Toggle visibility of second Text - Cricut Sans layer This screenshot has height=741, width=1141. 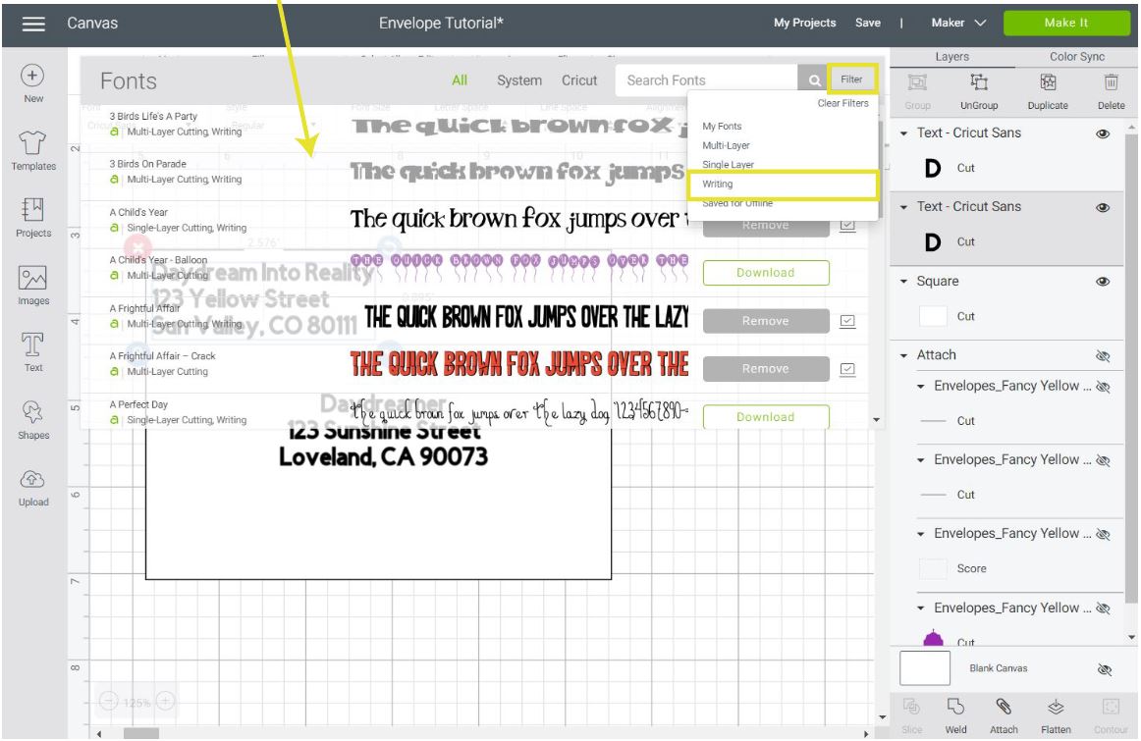(1103, 208)
